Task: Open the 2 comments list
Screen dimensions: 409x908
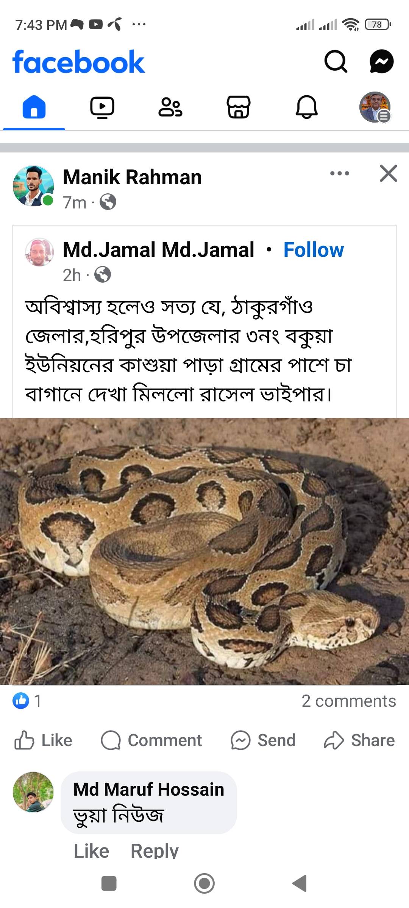Action: [349, 701]
